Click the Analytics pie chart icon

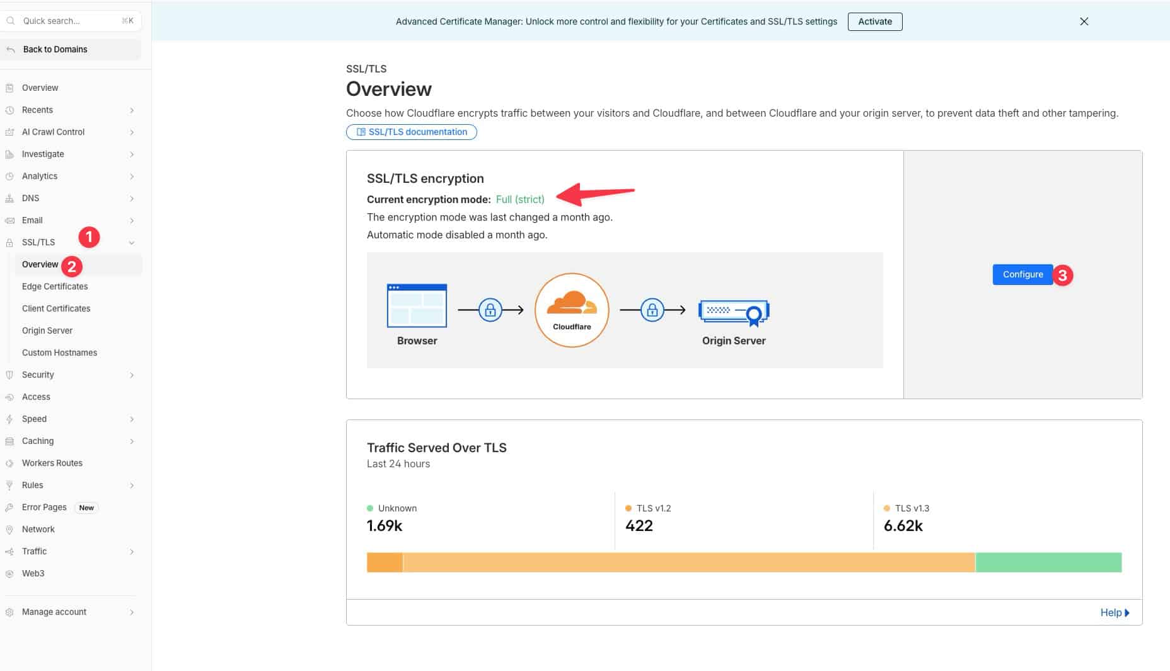point(9,176)
